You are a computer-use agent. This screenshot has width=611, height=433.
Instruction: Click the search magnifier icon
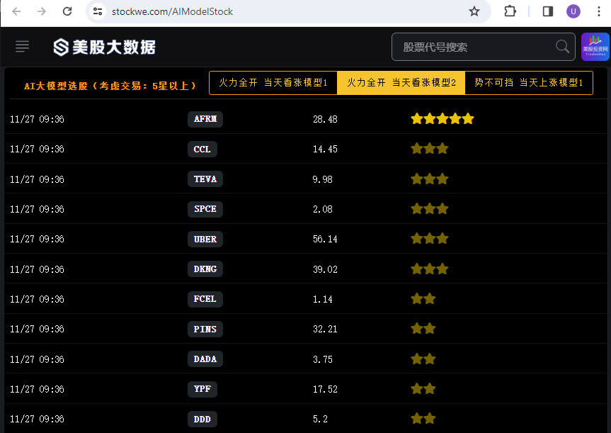coord(562,47)
